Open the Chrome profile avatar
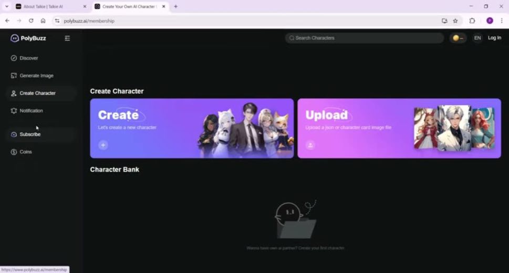 point(490,21)
